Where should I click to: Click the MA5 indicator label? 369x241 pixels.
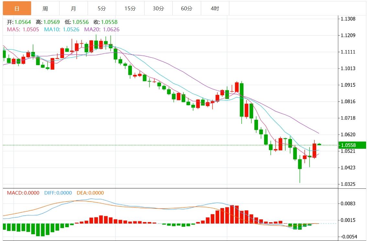(23, 29)
